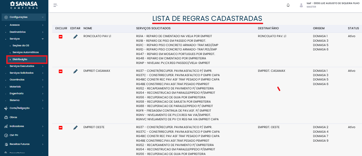Expand the Acessos submenu
362x156 pixels.
pyautogui.click(x=24, y=25)
